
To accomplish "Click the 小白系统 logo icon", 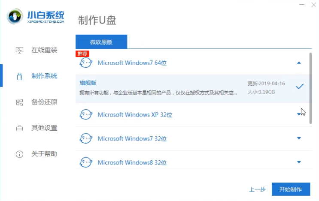I will pyautogui.click(x=15, y=16).
